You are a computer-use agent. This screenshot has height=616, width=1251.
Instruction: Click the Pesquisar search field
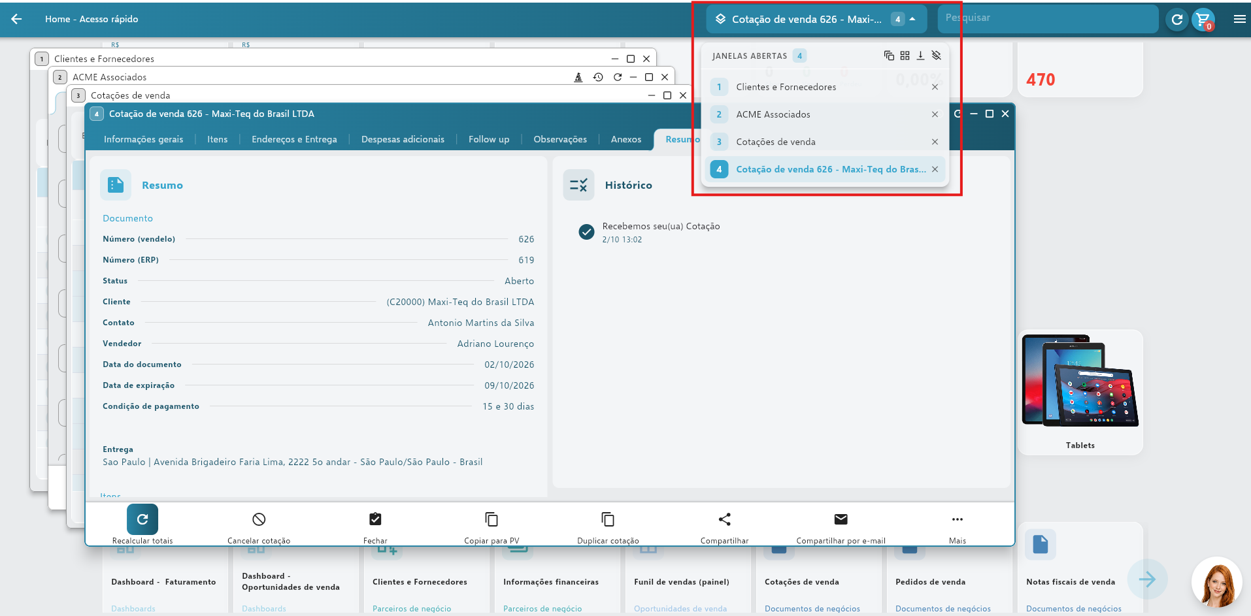click(x=1048, y=18)
